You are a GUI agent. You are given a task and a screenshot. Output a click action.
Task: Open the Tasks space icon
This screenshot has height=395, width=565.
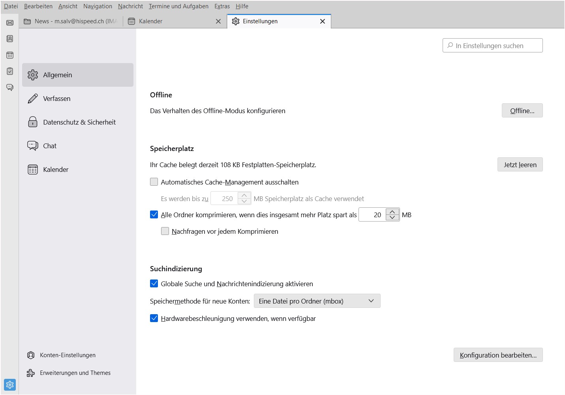10,71
